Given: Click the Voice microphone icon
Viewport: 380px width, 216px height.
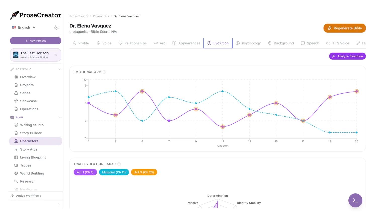Looking at the screenshot, I should coord(98,43).
